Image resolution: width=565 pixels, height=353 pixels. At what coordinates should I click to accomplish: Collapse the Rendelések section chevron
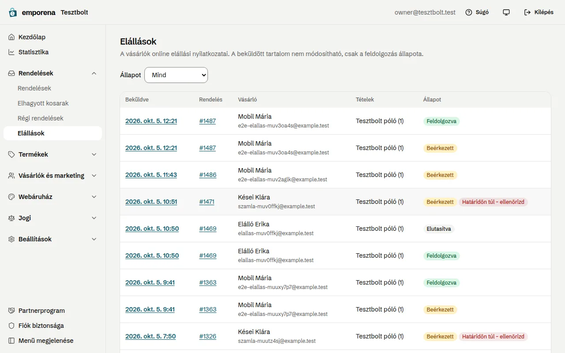tap(94, 73)
